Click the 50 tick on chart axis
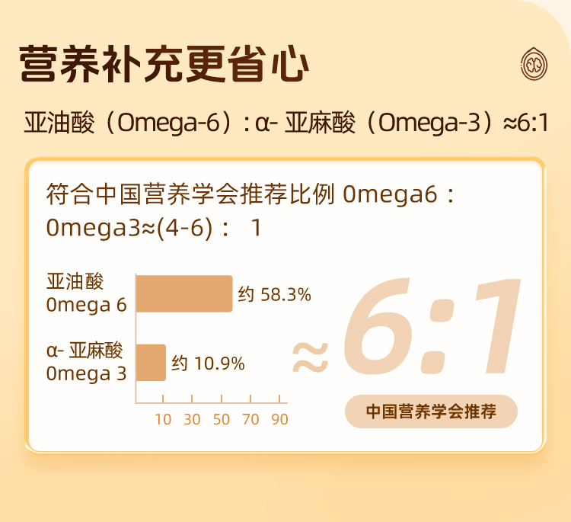Viewport: 571px width, 522px height. (x=222, y=419)
